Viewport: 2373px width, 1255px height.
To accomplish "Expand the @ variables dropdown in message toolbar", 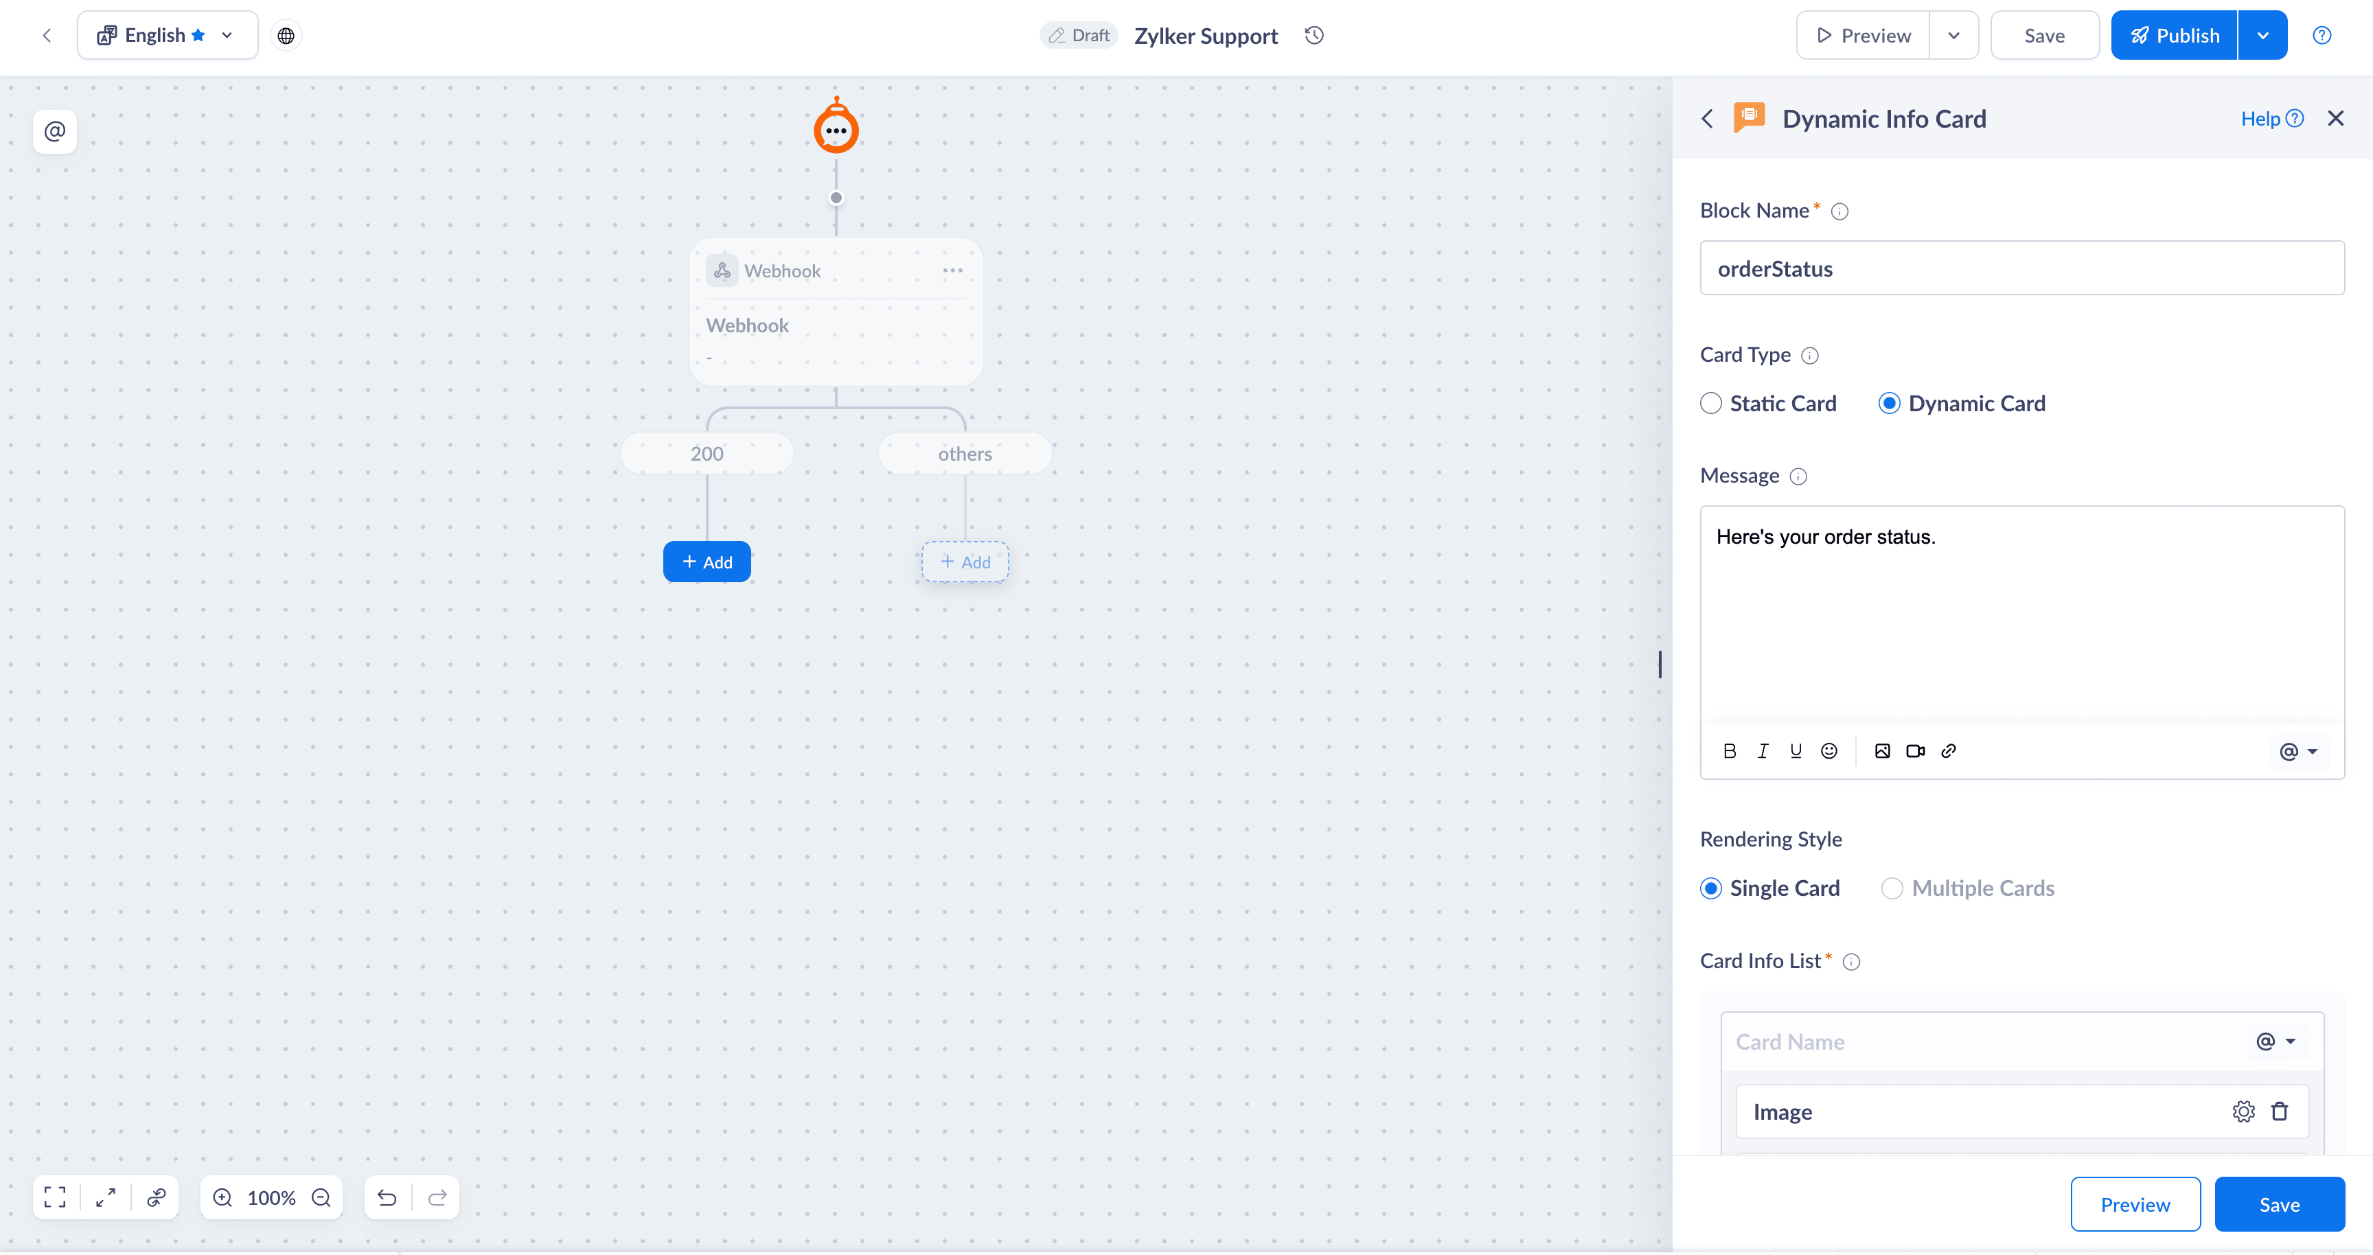I will pos(2298,750).
